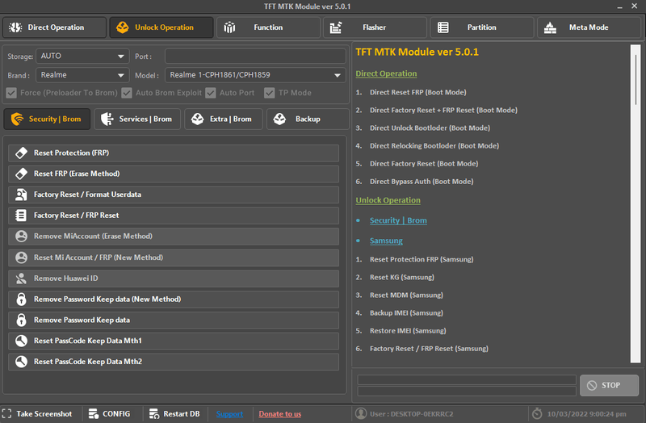Click the help panel vertical scrollbar
The width and height of the screenshot is (646, 423).
click(636, 204)
